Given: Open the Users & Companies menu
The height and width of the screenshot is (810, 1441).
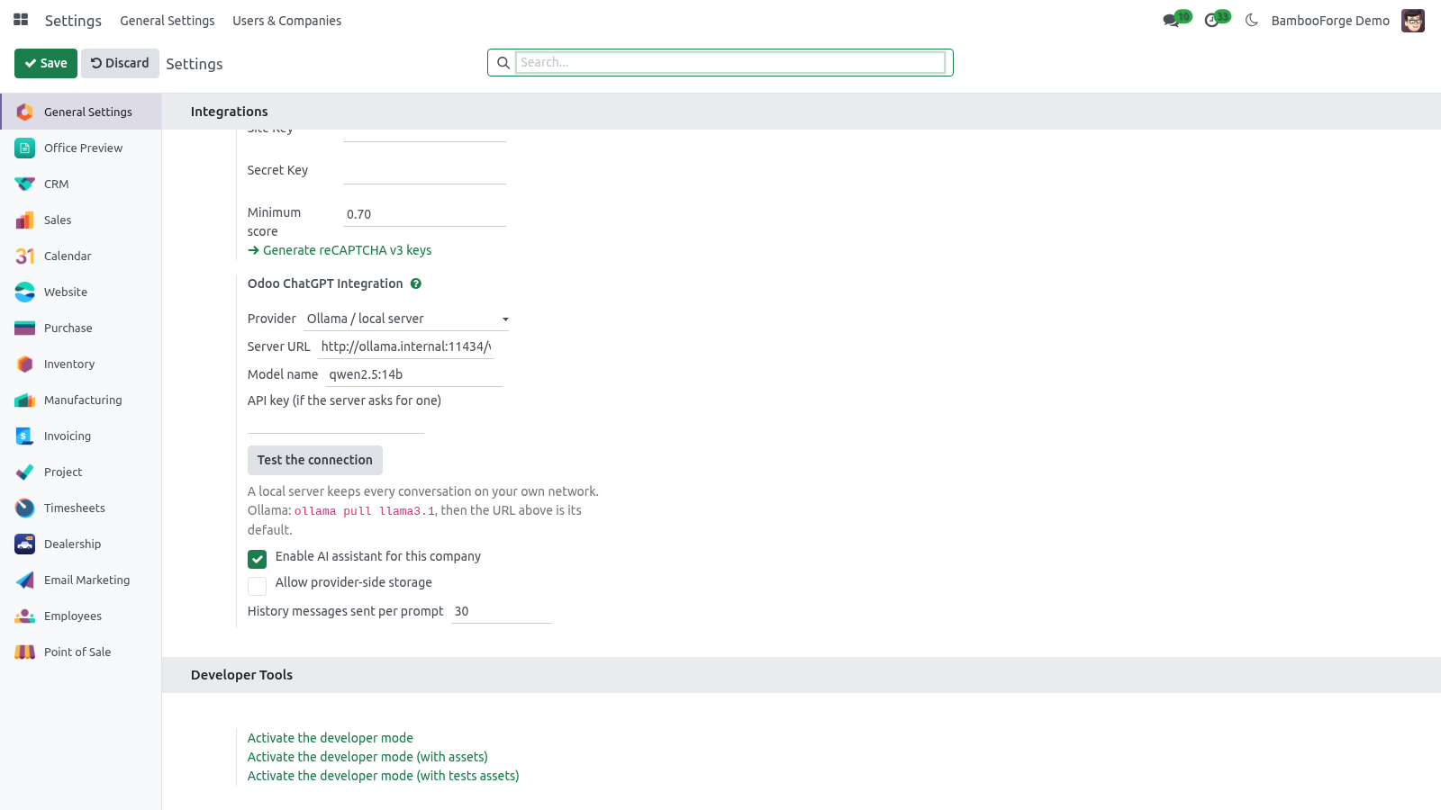Looking at the screenshot, I should coord(287,21).
